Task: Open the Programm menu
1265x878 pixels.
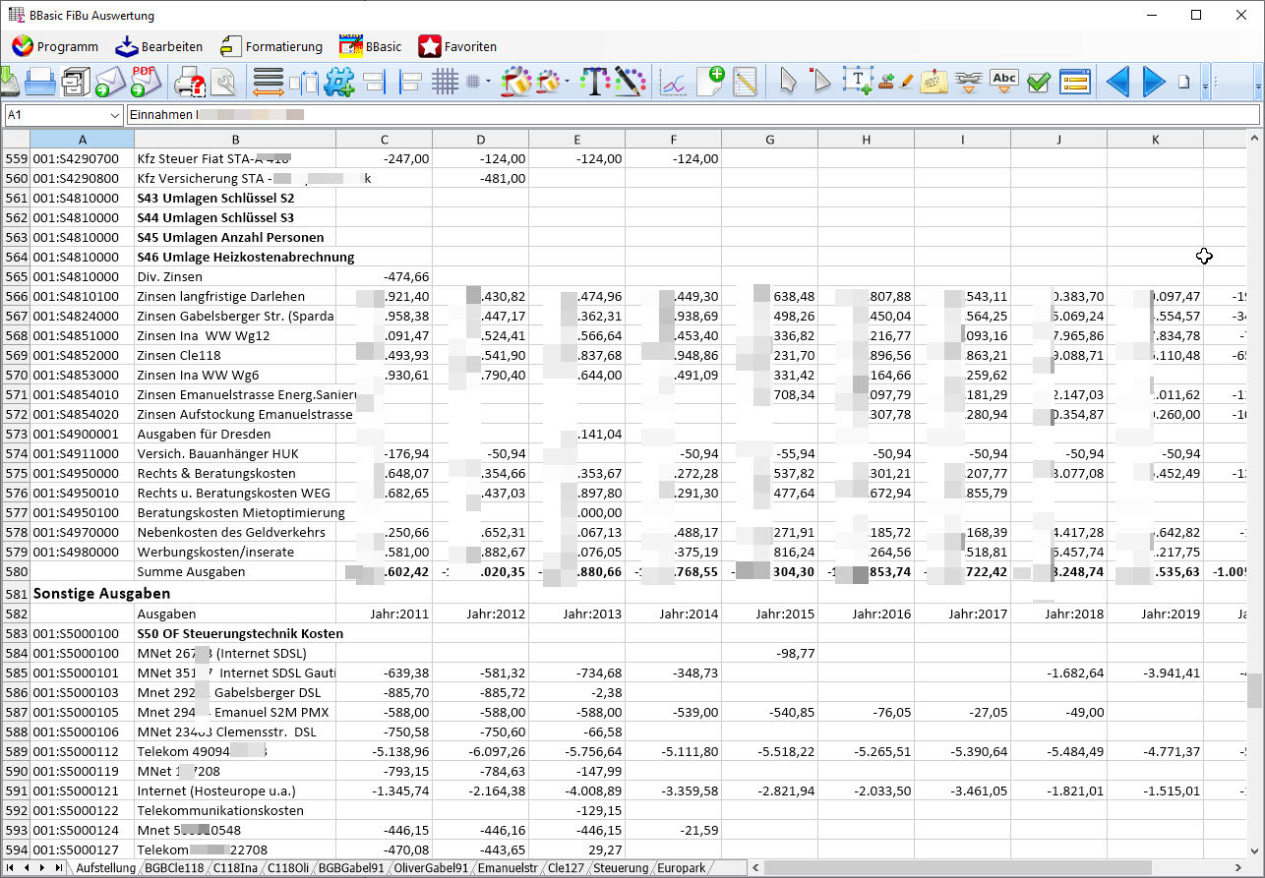Action: pos(55,46)
